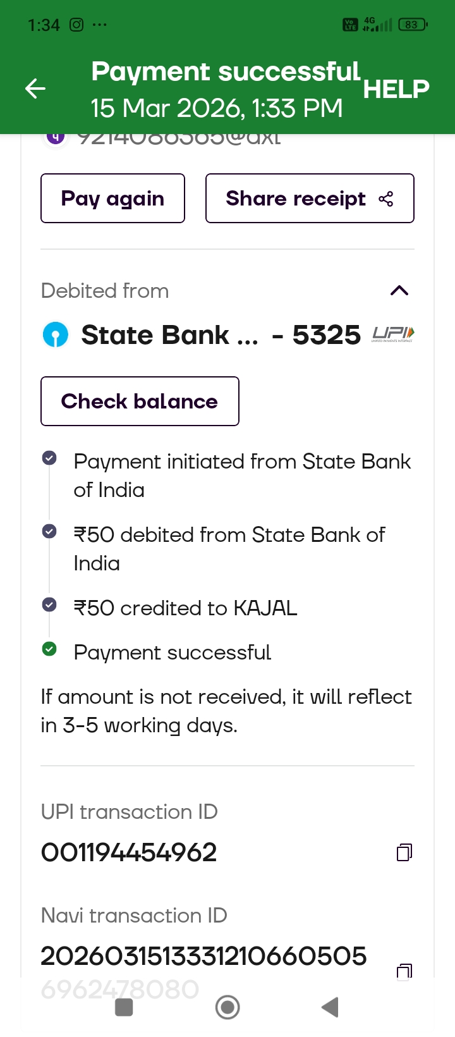
Task: Select the Navi transaction ID number
Action: pos(203,956)
